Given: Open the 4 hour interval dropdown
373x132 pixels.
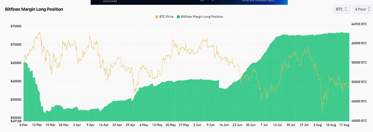Looking at the screenshot, I should pyautogui.click(x=363, y=9).
